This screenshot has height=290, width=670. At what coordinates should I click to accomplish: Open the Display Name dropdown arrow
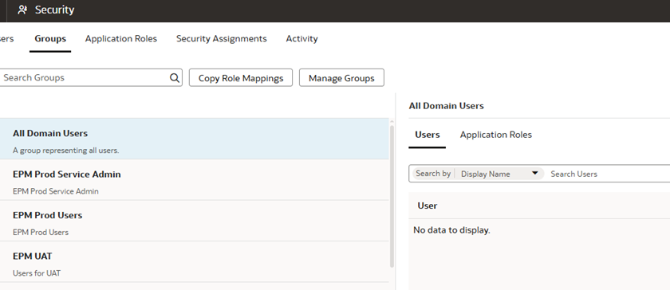tap(534, 174)
